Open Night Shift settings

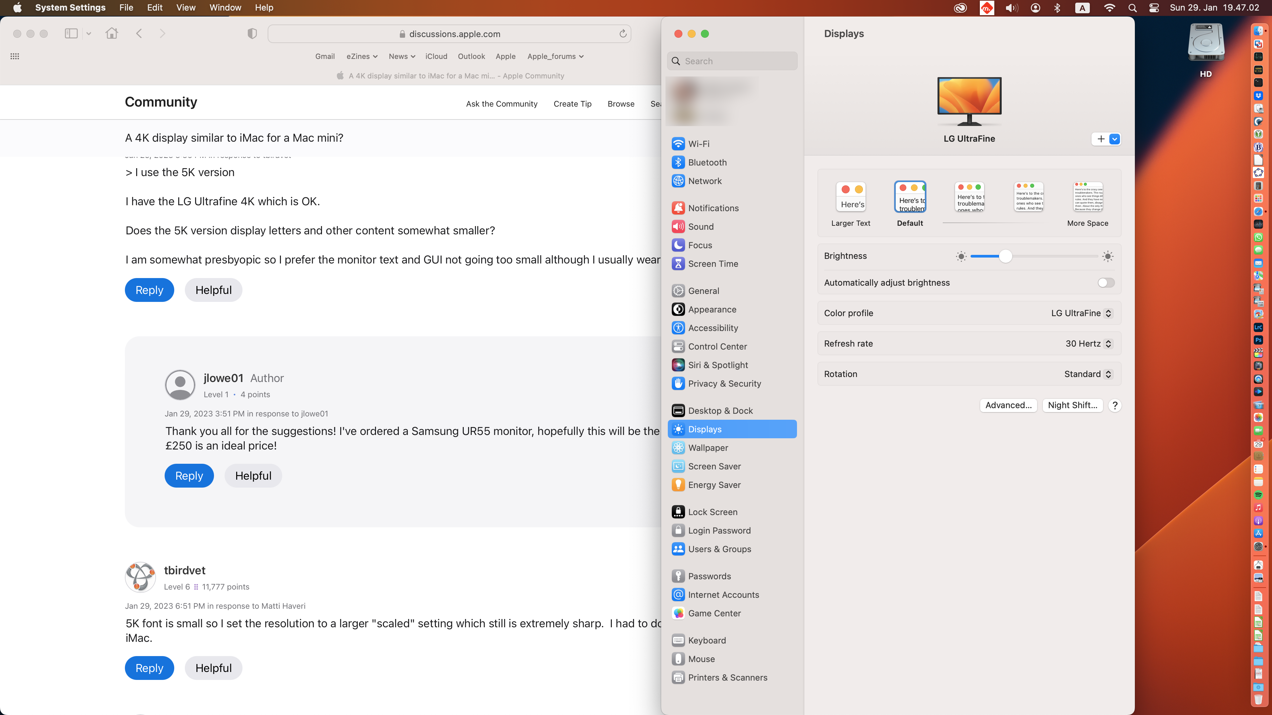(x=1073, y=405)
